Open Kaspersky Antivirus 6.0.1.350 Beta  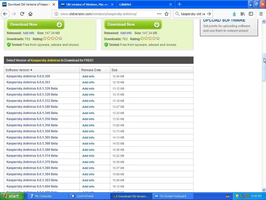click(32, 119)
